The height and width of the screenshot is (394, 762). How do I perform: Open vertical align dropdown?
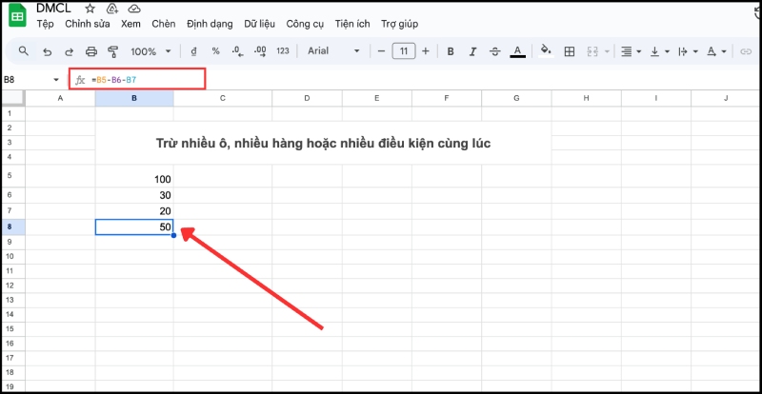click(660, 51)
